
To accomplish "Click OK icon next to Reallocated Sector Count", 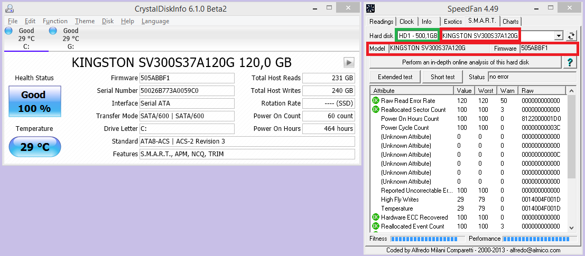I will (x=375, y=110).
